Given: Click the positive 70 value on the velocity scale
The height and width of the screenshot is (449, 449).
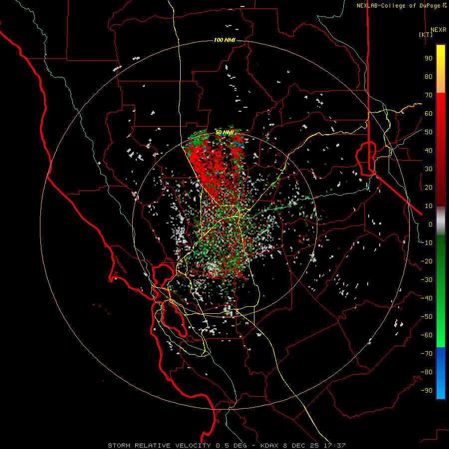Looking at the screenshot, I should coord(429,95).
